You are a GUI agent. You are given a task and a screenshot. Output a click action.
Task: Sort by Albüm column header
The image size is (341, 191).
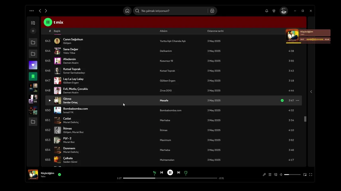[164, 31]
